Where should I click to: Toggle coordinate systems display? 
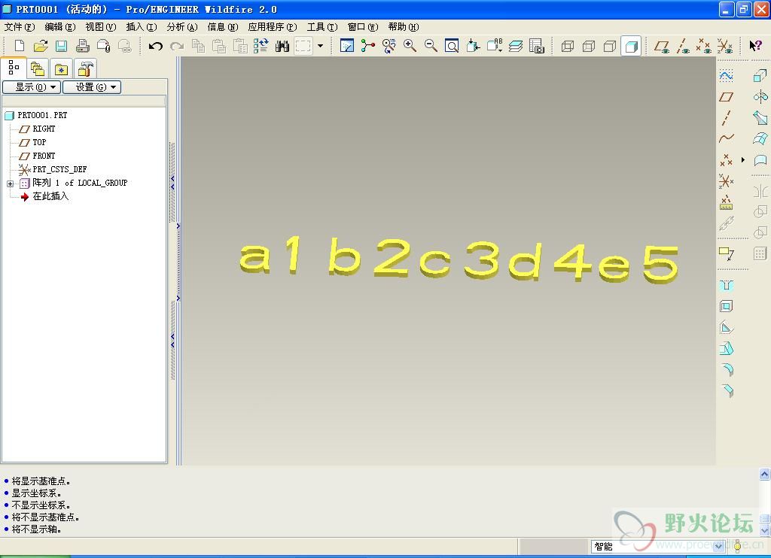pyautogui.click(x=725, y=46)
